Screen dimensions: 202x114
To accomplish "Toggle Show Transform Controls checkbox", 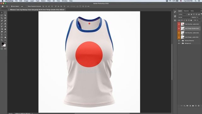I will pos(27,6).
